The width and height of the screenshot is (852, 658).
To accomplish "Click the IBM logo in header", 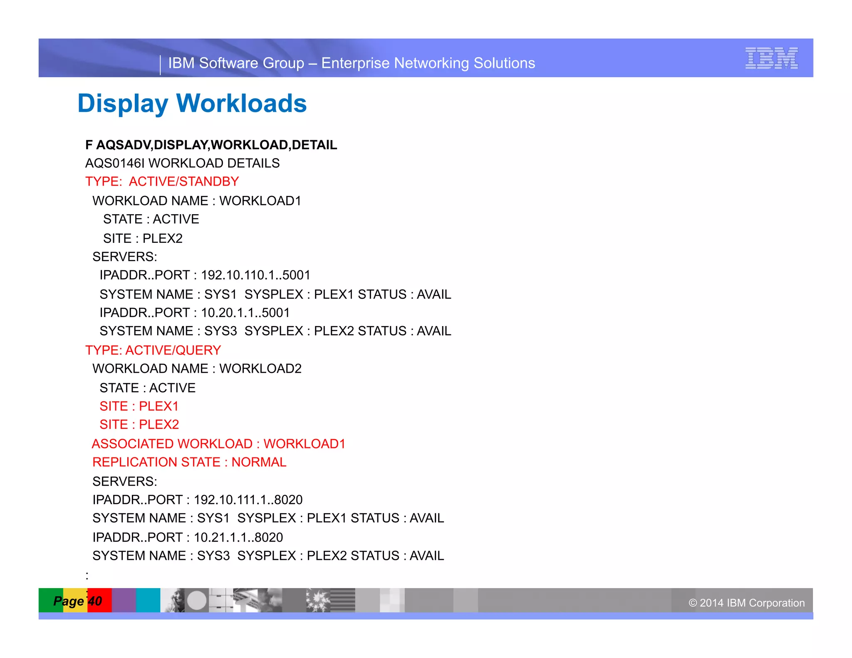I will point(771,58).
